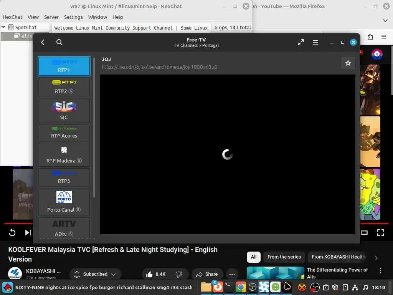The image size is (393, 295).
Task: Open the SpongeBob video thumbnail on YouTube
Action: tap(370, 194)
